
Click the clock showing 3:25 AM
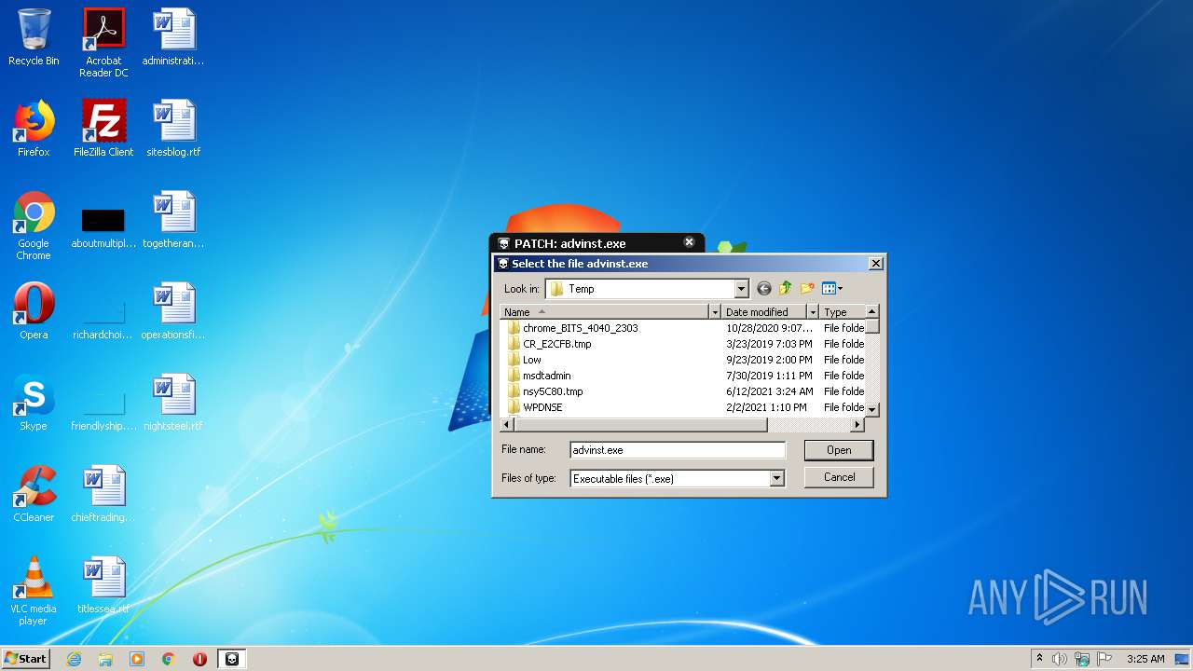coord(1145,659)
